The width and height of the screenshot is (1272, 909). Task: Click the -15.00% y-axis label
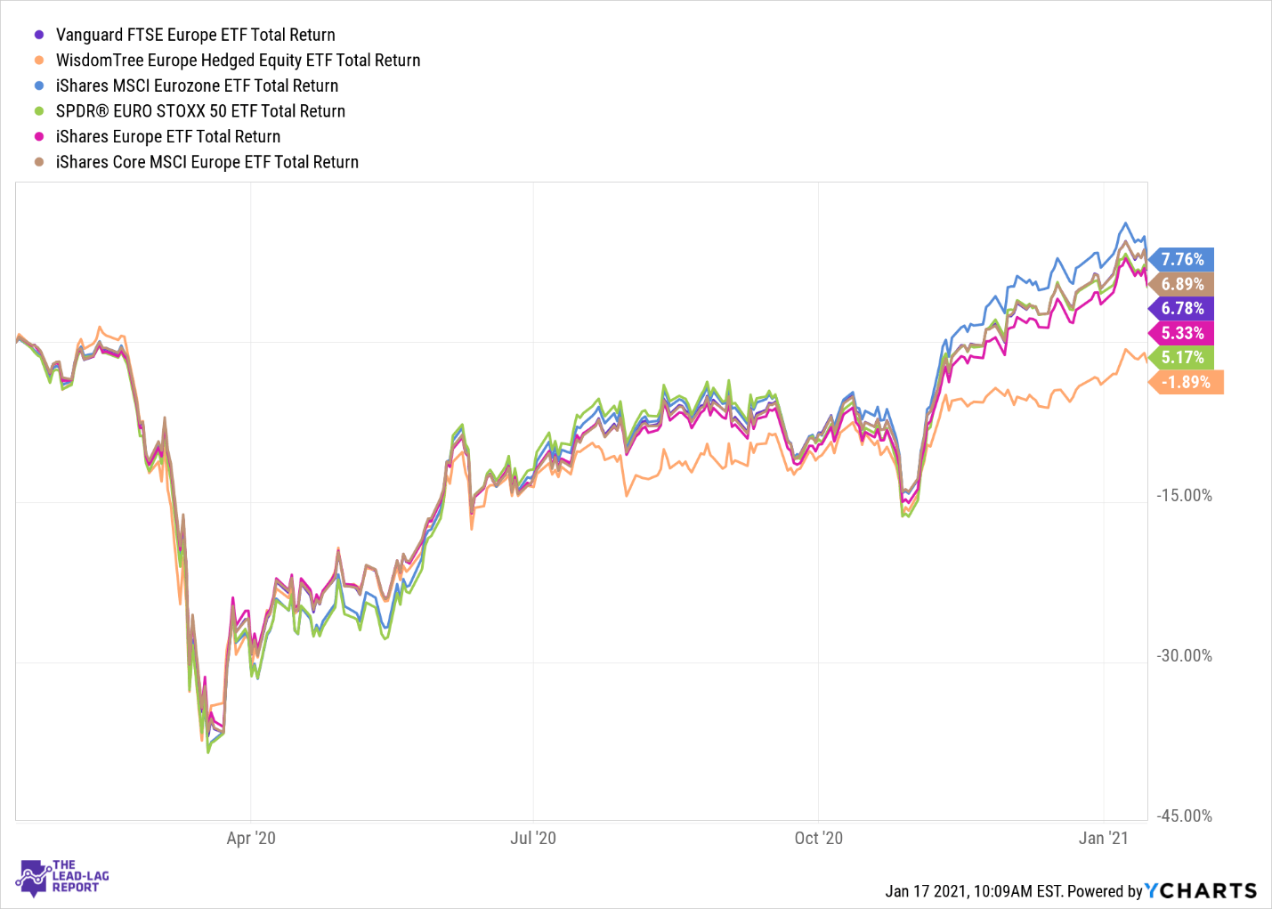tap(1184, 496)
